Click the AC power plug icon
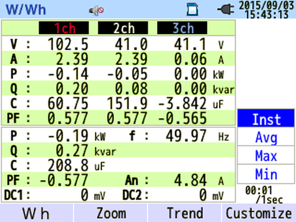Viewport: 296px width, 222px height. click(x=226, y=9)
